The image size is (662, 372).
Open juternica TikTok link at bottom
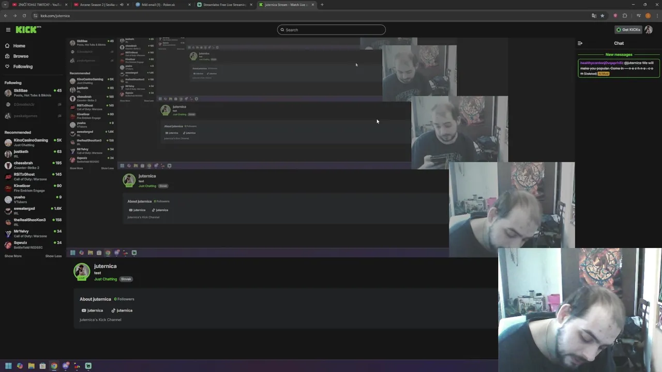(x=122, y=311)
